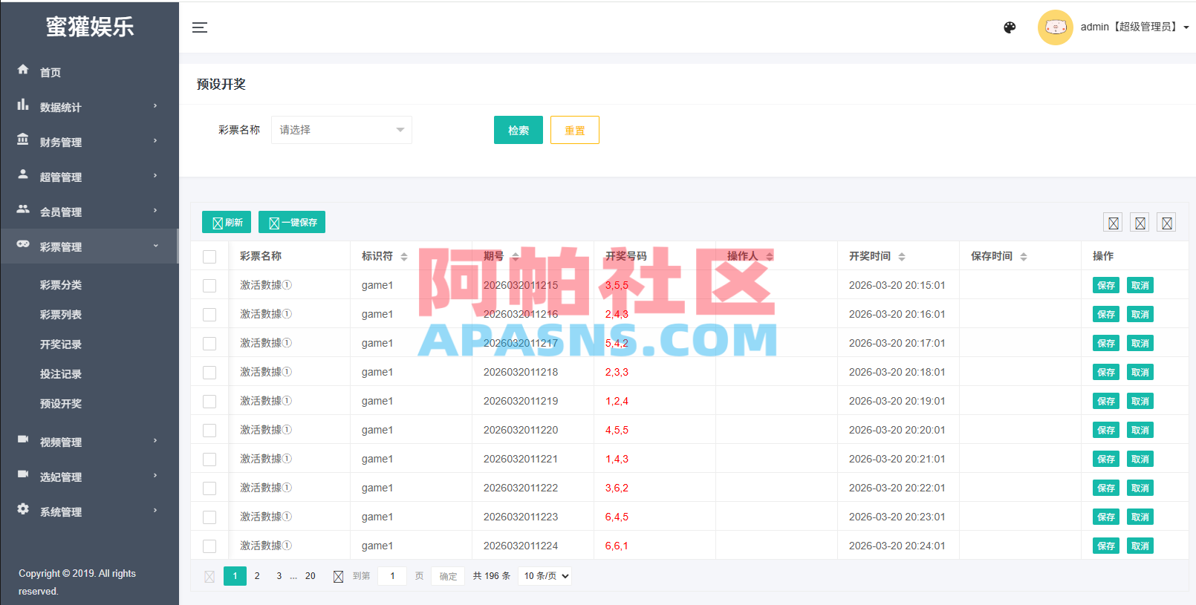1196x605 pixels.
Task: Click the 系统管理 gear icon
Action: pyautogui.click(x=23, y=509)
